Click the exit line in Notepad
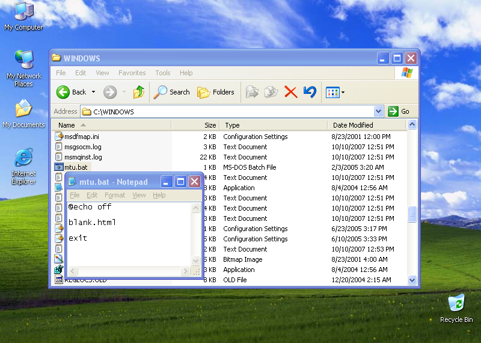 78,238
